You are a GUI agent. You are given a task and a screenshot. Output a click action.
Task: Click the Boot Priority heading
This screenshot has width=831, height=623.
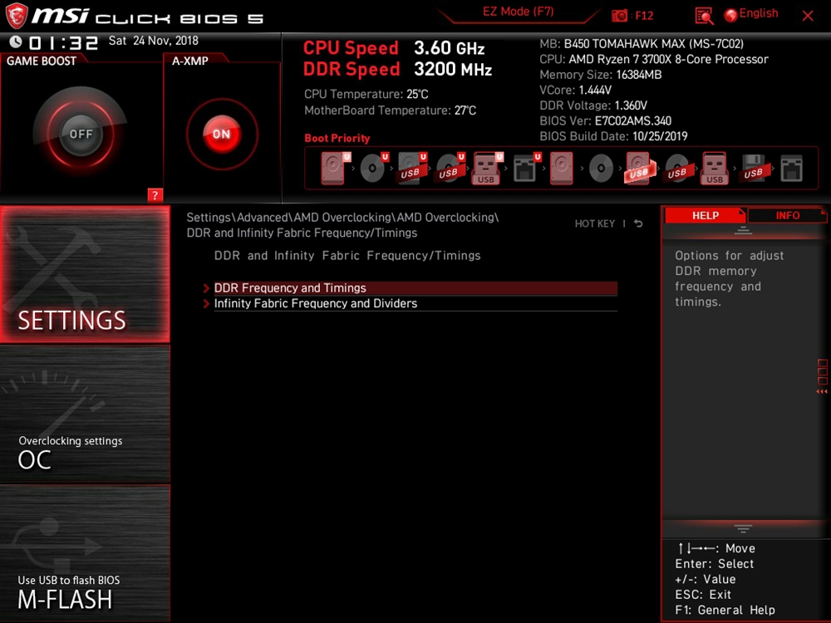(337, 138)
